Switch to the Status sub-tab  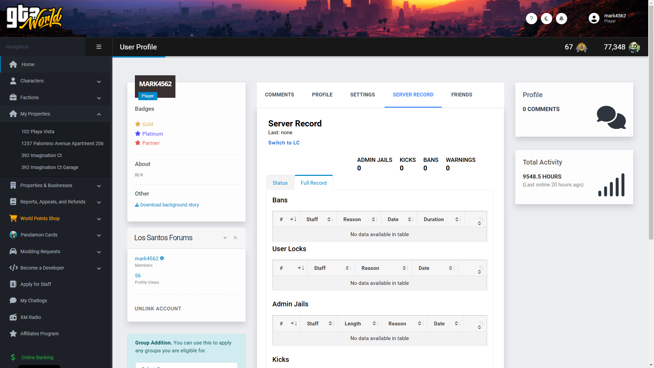point(280,183)
